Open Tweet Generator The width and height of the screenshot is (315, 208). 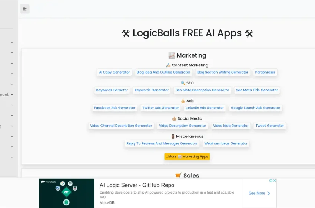270,126
